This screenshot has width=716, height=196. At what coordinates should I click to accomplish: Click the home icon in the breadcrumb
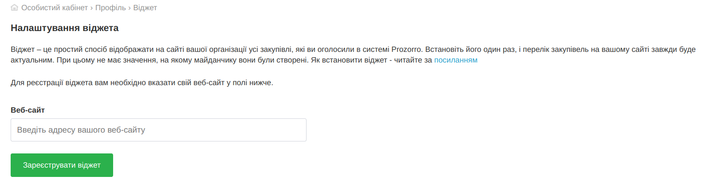point(15,8)
